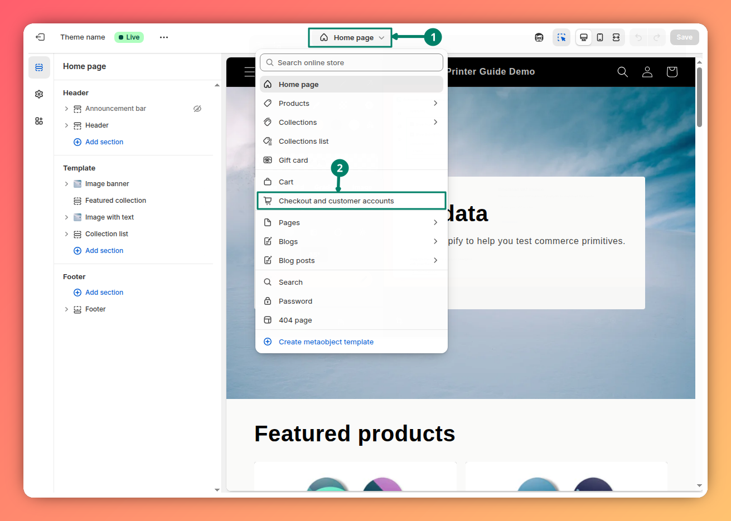Click the undo arrow icon
731x521 pixels.
638,37
